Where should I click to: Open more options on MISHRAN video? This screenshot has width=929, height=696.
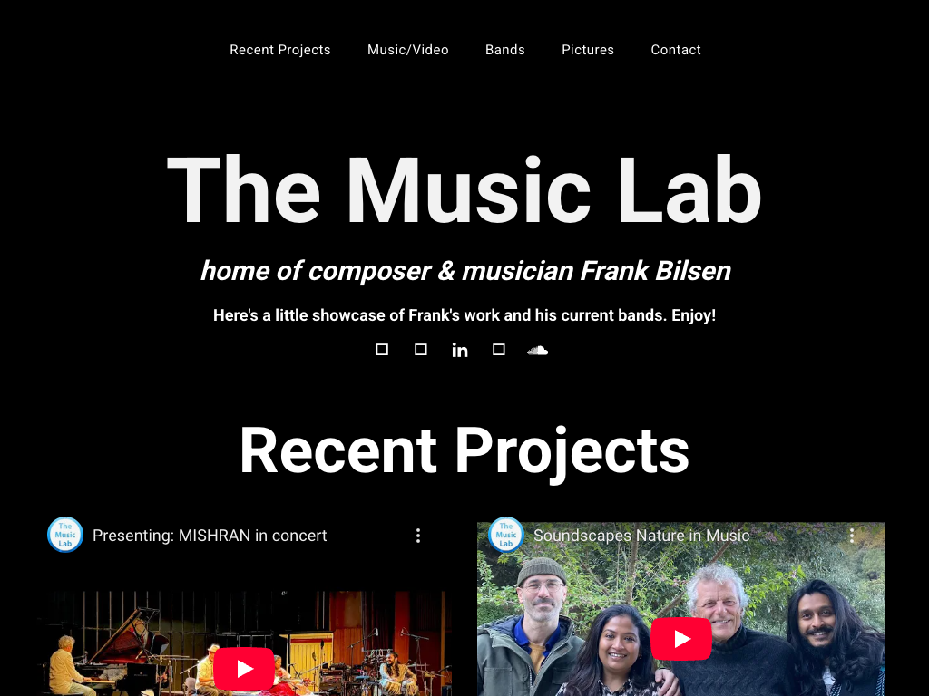pos(418,536)
